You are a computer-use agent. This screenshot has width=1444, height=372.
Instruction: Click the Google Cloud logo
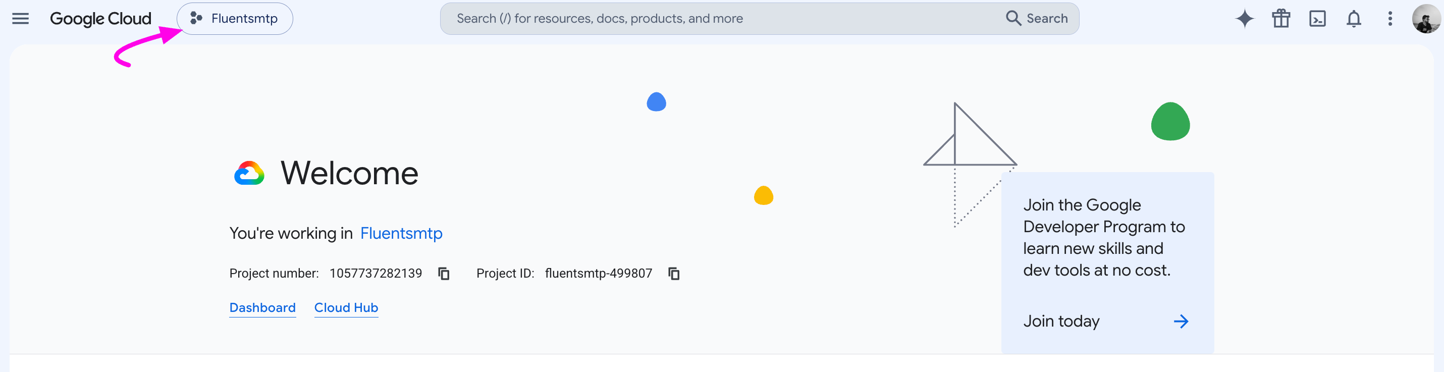[100, 19]
